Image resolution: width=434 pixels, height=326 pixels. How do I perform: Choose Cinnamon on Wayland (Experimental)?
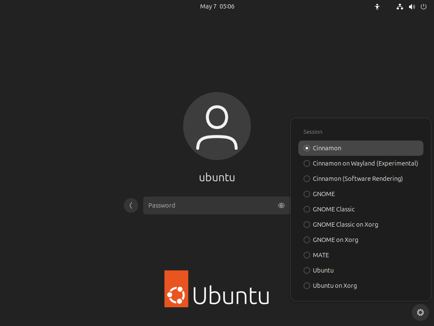[x=361, y=163]
